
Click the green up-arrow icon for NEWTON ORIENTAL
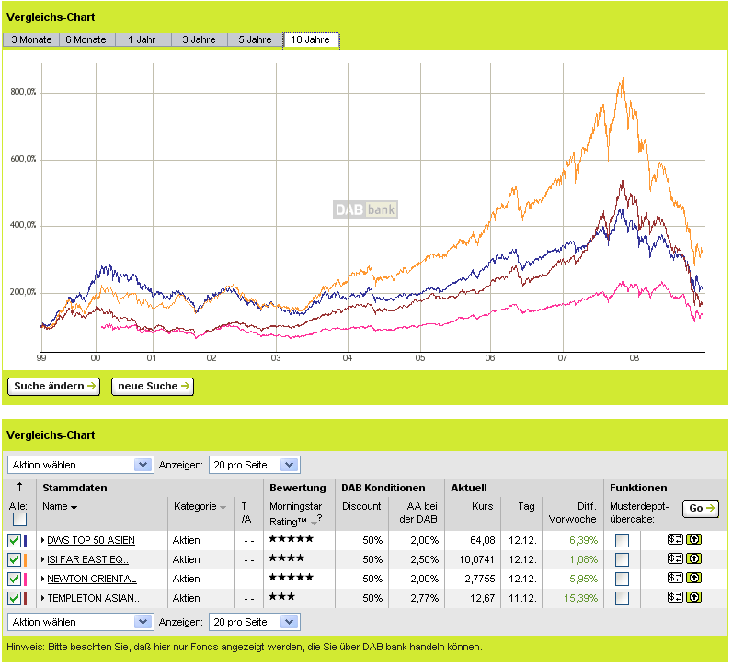pyautogui.click(x=695, y=580)
